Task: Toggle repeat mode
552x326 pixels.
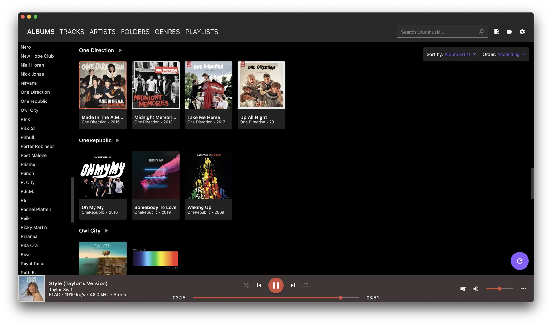Action: click(x=306, y=285)
